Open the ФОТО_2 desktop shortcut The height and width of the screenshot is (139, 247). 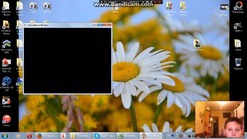(x=47, y=8)
